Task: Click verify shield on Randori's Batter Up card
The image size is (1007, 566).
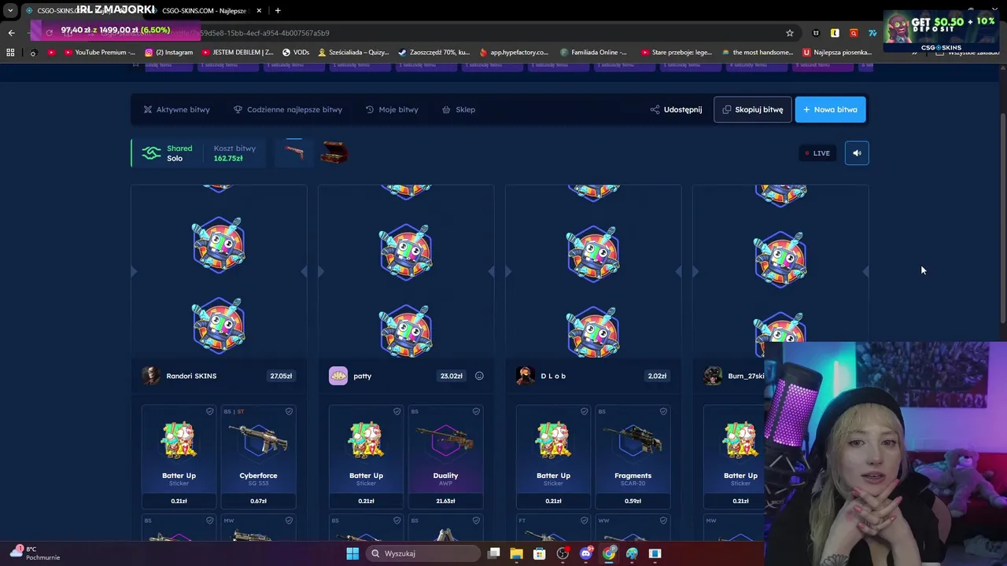Action: (209, 411)
